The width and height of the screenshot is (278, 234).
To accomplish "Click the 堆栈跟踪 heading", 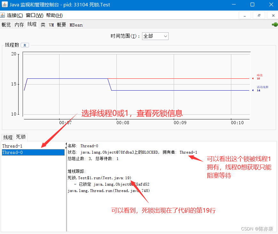I will tap(76, 171).
